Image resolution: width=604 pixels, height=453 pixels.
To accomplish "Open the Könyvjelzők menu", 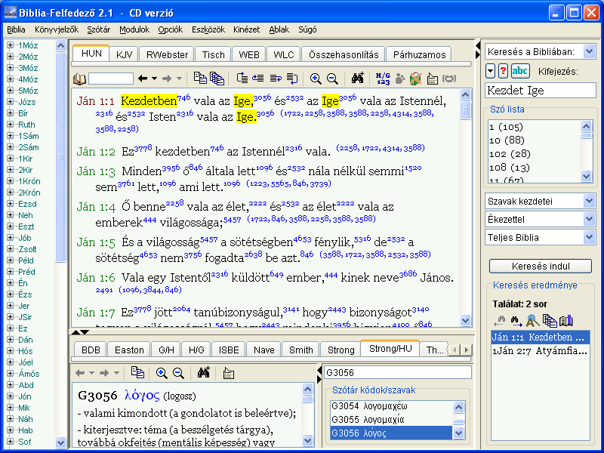I will (57, 29).
